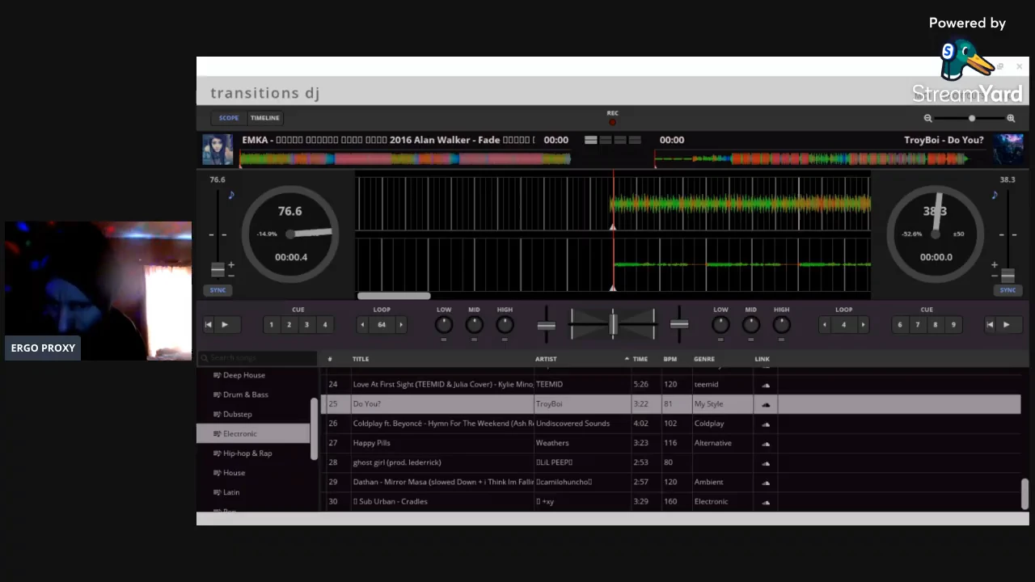Trigger cue point 6 on right deck
The image size is (1035, 582).
click(x=900, y=325)
